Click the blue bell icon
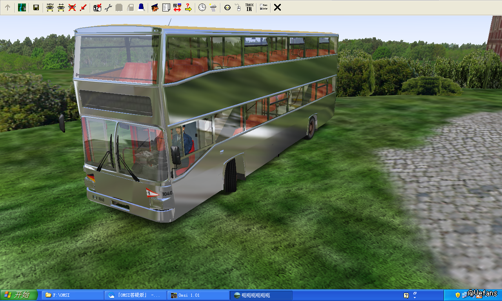Image resolution: width=502 pixels, height=301 pixels. 141,7
